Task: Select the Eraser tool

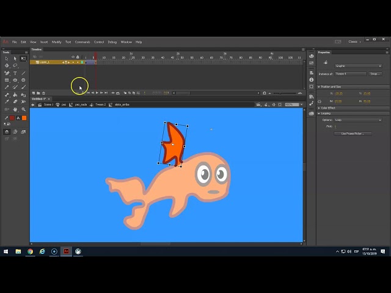Action: click(15, 102)
